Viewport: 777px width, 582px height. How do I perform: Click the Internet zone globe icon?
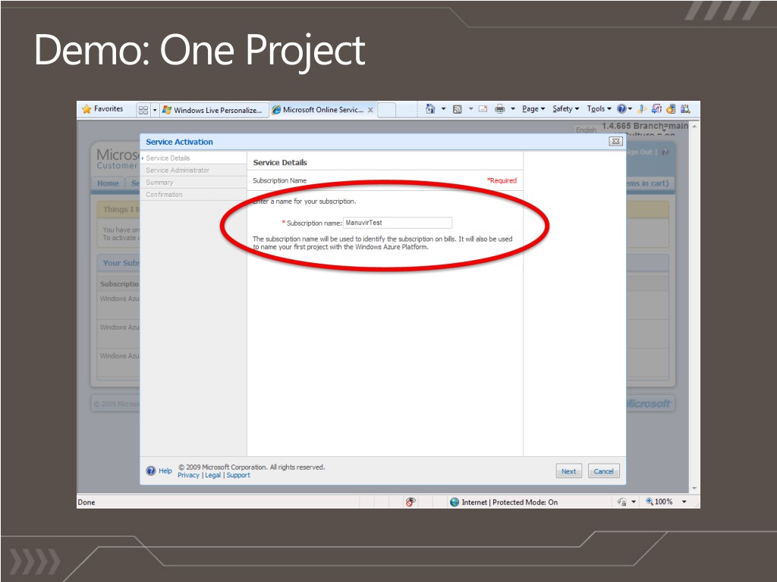(x=455, y=502)
